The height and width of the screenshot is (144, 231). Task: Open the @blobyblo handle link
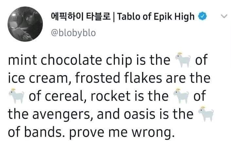[74, 33]
